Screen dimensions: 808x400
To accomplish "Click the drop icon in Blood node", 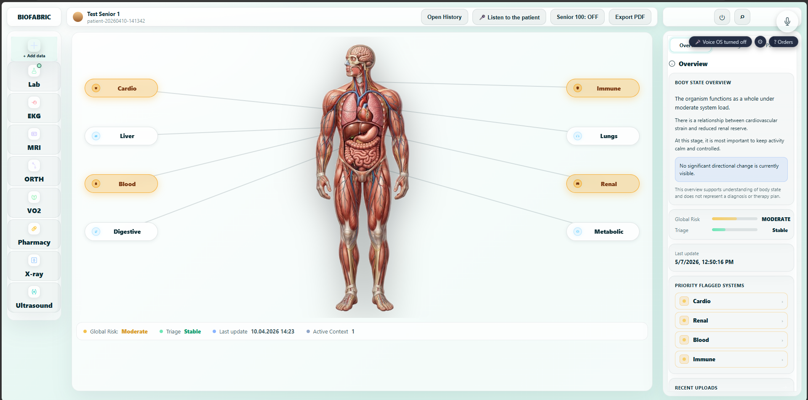I will point(96,184).
